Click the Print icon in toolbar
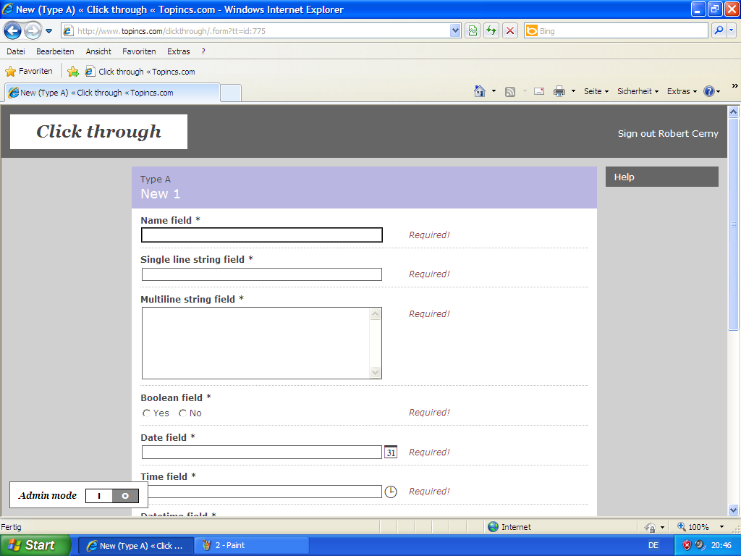This screenshot has height=556, width=741. [x=559, y=91]
